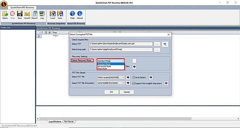This screenshot has width=240, height=128.
Task: Click the attachment paperclip column header
Action: pyautogui.click(x=50, y=33)
